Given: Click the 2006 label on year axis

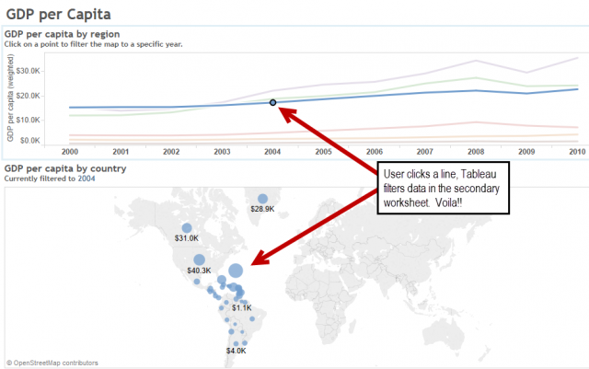Looking at the screenshot, I should pyautogui.click(x=375, y=152).
